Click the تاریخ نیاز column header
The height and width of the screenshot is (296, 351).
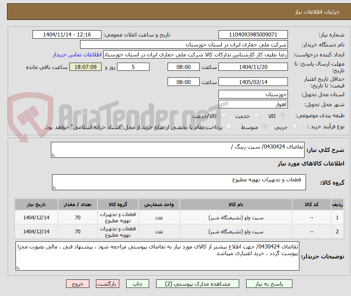point(36,204)
